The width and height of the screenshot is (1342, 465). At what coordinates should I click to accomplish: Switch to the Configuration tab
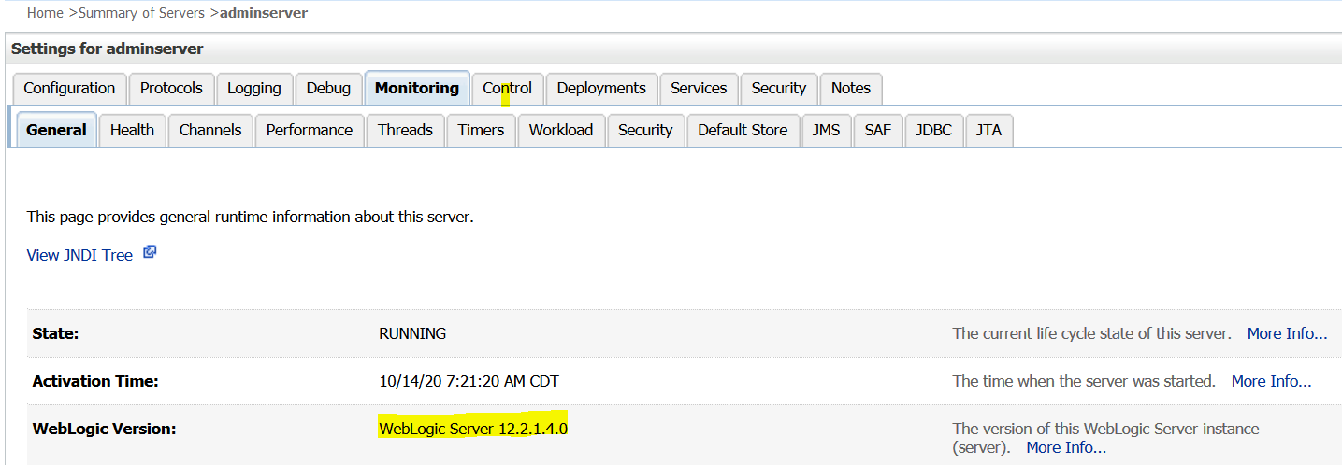coord(69,89)
